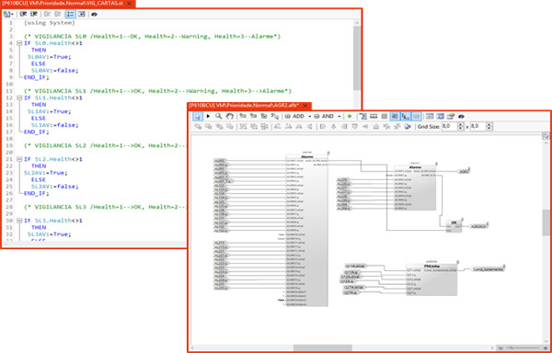Screen dimensions: 552x353
Task: Select the PNLinha function block
Action: coord(431,279)
